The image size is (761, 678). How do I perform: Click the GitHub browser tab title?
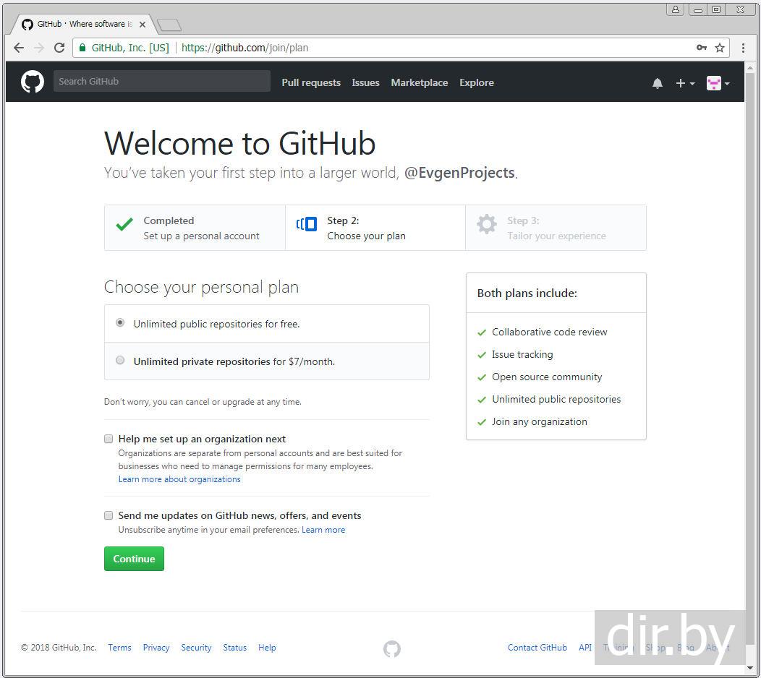tap(85, 24)
